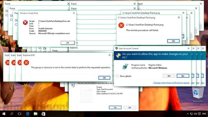Open the Recycle Bin desktop icon

click(x=198, y=95)
